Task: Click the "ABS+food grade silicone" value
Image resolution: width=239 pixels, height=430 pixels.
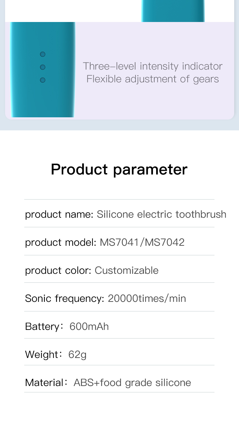Action: pos(132,383)
